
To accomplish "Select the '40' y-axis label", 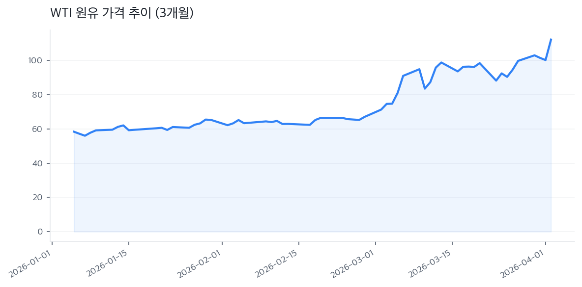I will tap(38, 164).
